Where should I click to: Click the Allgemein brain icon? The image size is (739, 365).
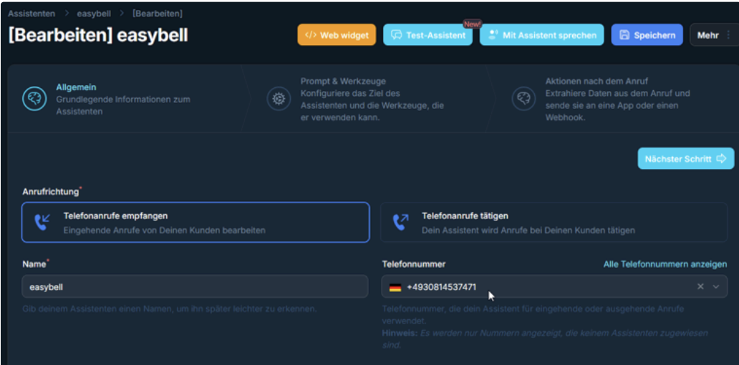click(x=34, y=99)
